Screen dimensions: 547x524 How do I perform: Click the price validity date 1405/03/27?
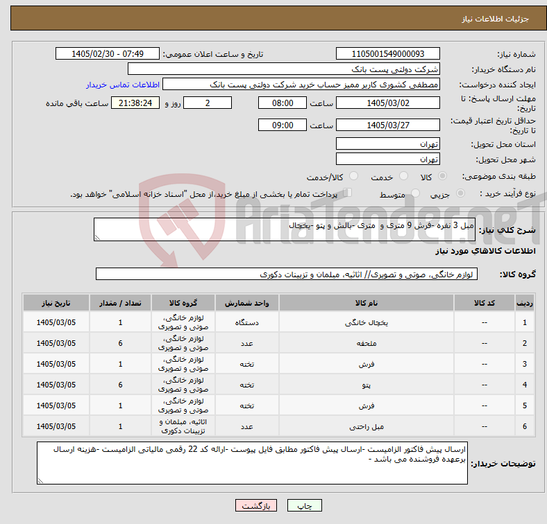point(388,125)
